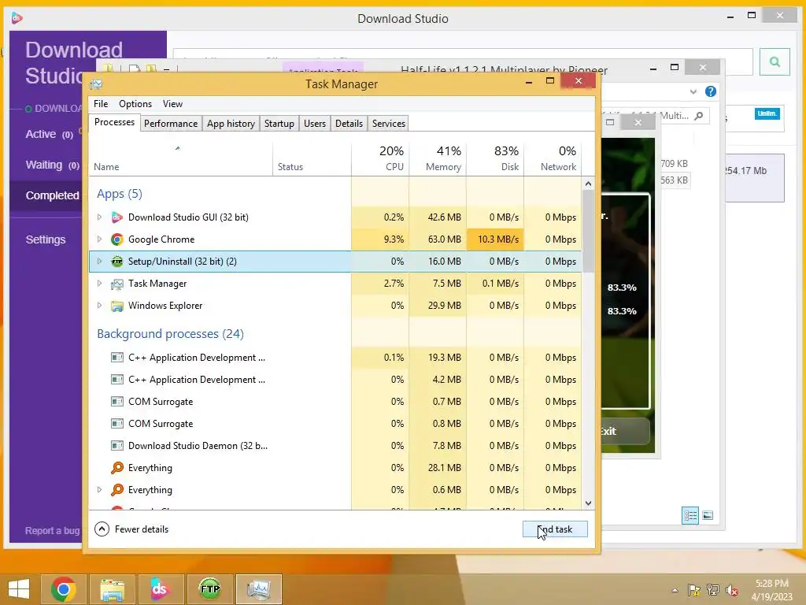Open Completed downloads in Download Studio
Image resolution: width=806 pixels, height=605 pixels.
coord(53,195)
